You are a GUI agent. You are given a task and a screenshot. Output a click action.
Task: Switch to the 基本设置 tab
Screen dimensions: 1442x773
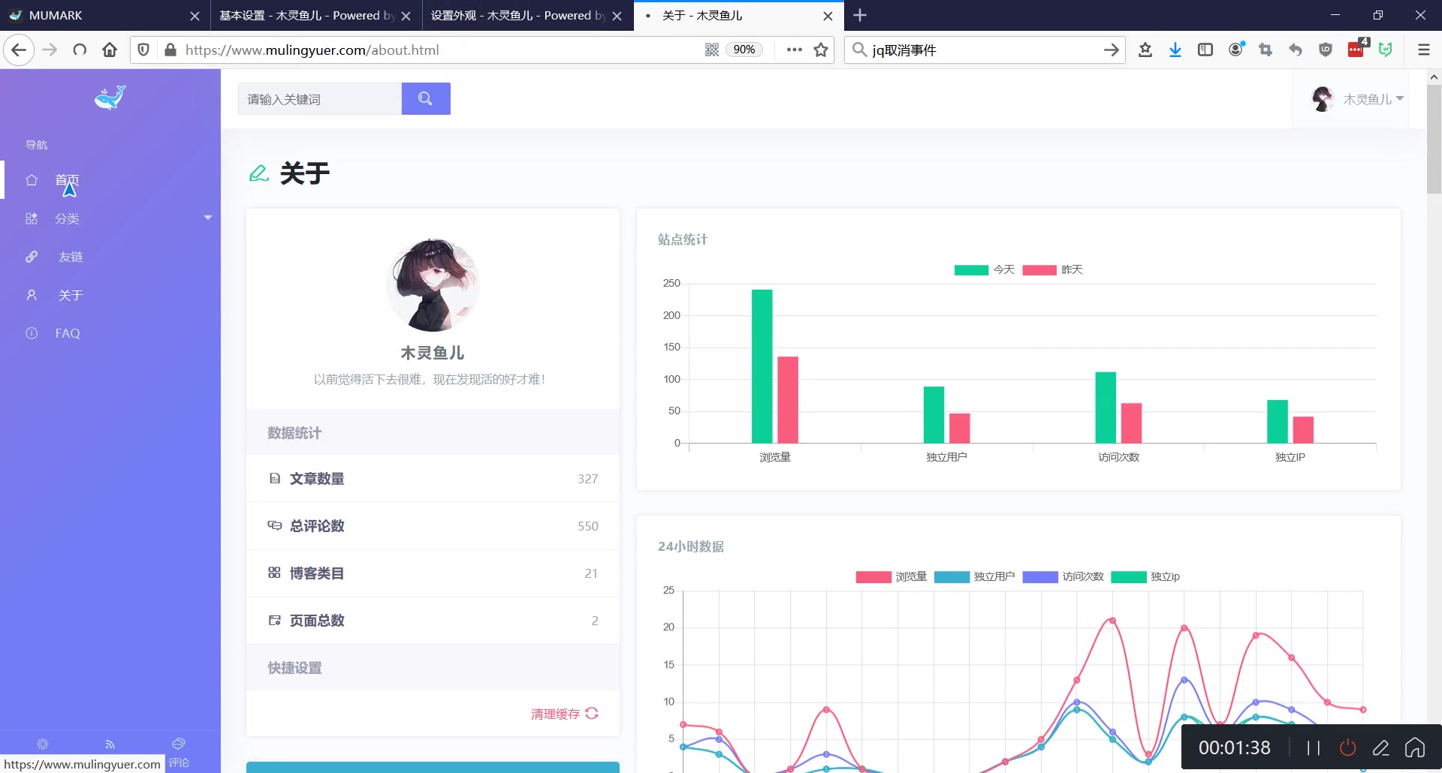[316, 16]
